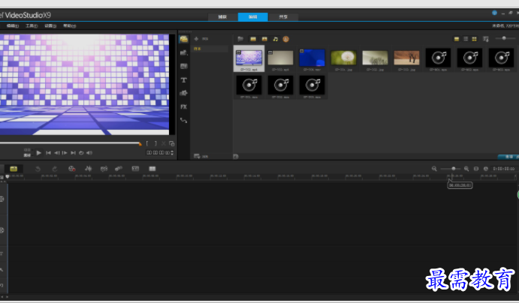Switch the library to list view
Viewport: 519px width, 303px height.
tap(466, 39)
